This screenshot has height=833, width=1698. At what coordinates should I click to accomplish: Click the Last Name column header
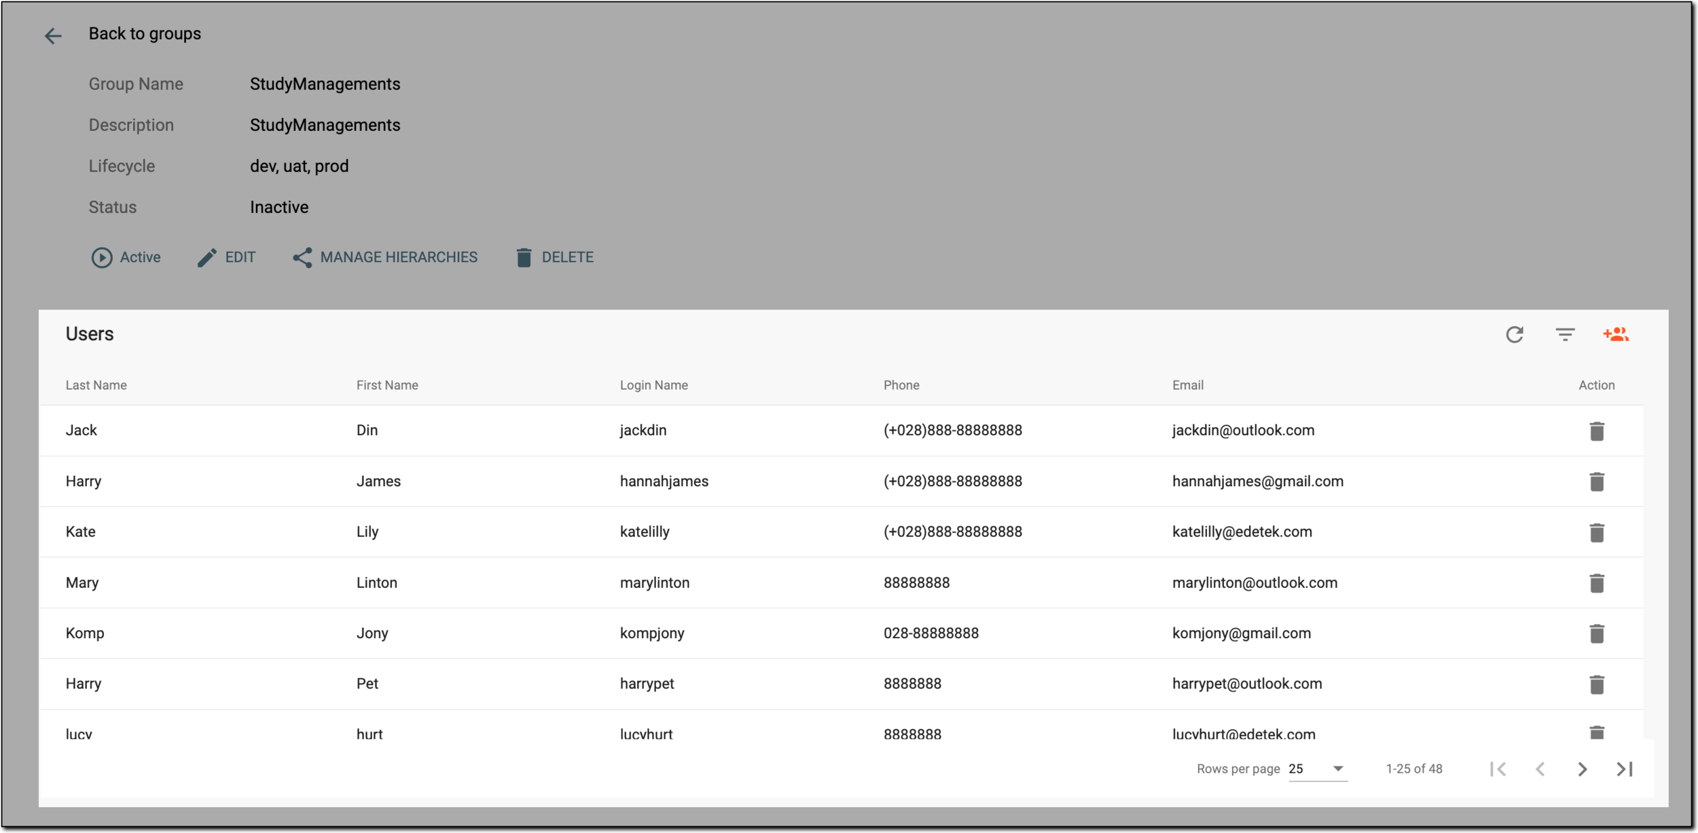click(x=96, y=386)
